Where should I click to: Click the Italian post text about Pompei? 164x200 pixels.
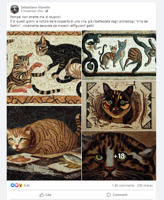tap(79, 21)
